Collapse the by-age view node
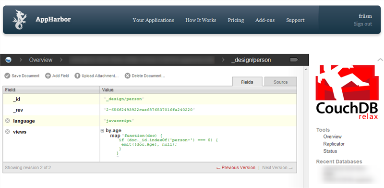384x188 pixels. coord(103,131)
